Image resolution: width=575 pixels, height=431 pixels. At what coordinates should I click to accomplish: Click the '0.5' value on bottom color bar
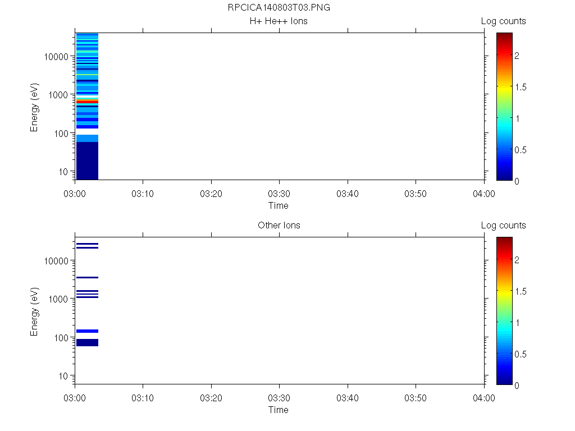[x=521, y=354]
